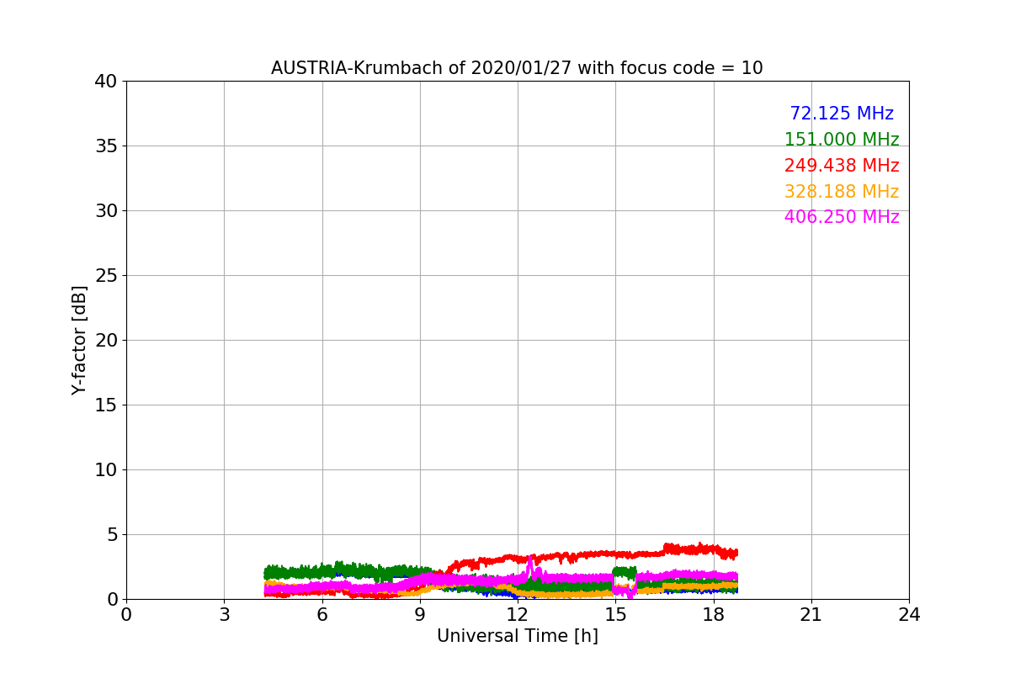Select the 328.188 MHz legend label
Viewport: 1010px width, 673px height.
click(842, 192)
